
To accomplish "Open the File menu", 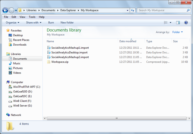I will tap(6, 17).
